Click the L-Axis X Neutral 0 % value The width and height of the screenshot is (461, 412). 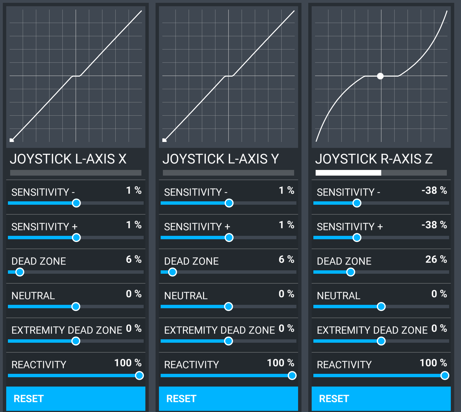tap(134, 294)
